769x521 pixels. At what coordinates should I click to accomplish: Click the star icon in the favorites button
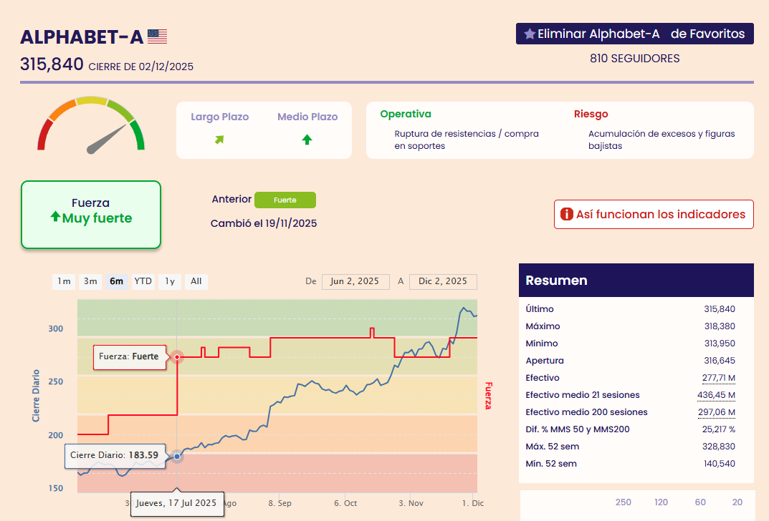(530, 34)
